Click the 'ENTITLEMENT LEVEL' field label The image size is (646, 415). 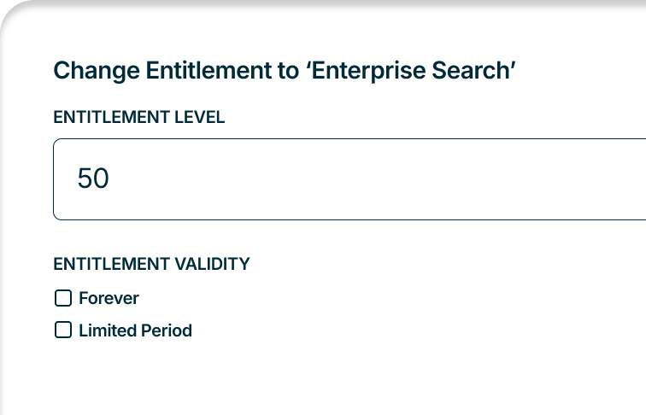pyautogui.click(x=138, y=118)
